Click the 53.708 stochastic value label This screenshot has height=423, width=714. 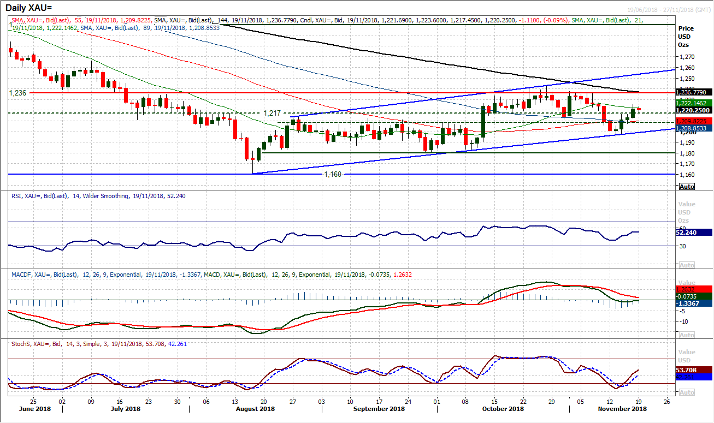[x=693, y=370]
